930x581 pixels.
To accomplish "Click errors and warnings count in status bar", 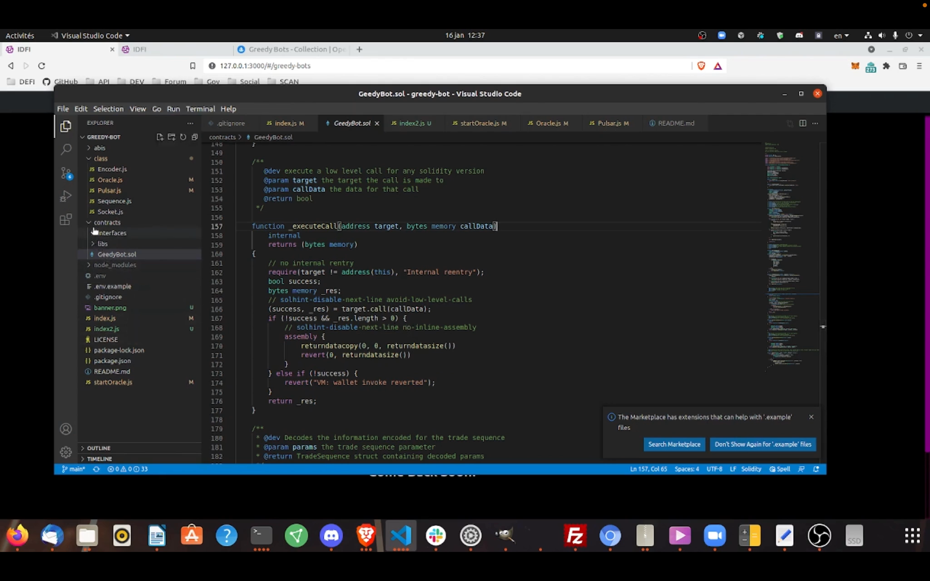I will tap(128, 469).
